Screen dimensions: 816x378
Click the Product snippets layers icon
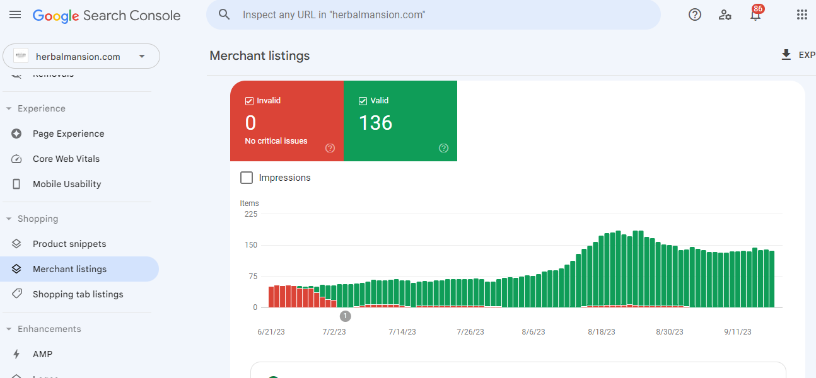[17, 244]
